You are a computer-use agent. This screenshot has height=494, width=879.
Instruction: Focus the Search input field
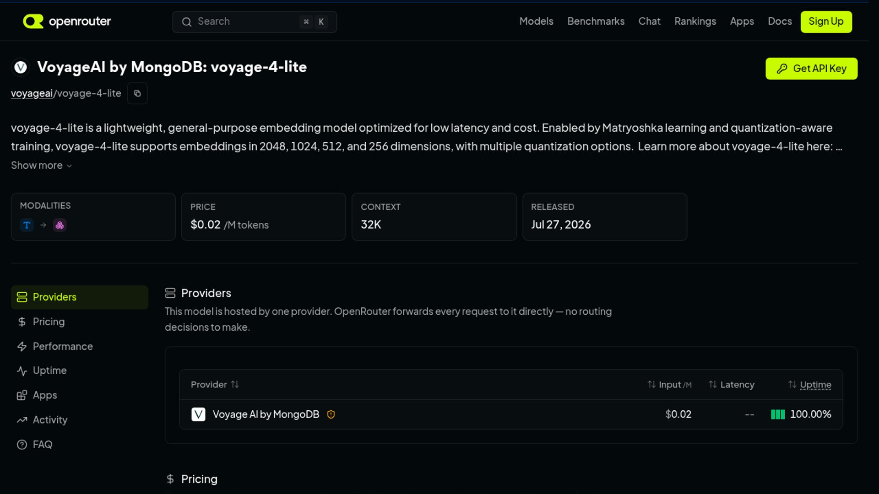pyautogui.click(x=255, y=22)
